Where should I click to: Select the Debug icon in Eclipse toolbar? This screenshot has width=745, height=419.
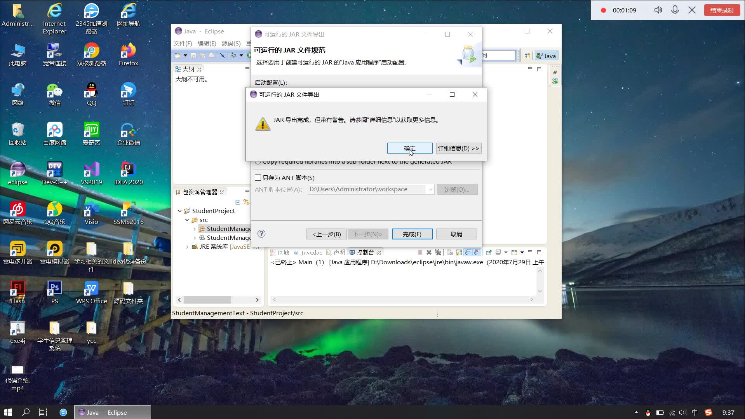pos(233,56)
